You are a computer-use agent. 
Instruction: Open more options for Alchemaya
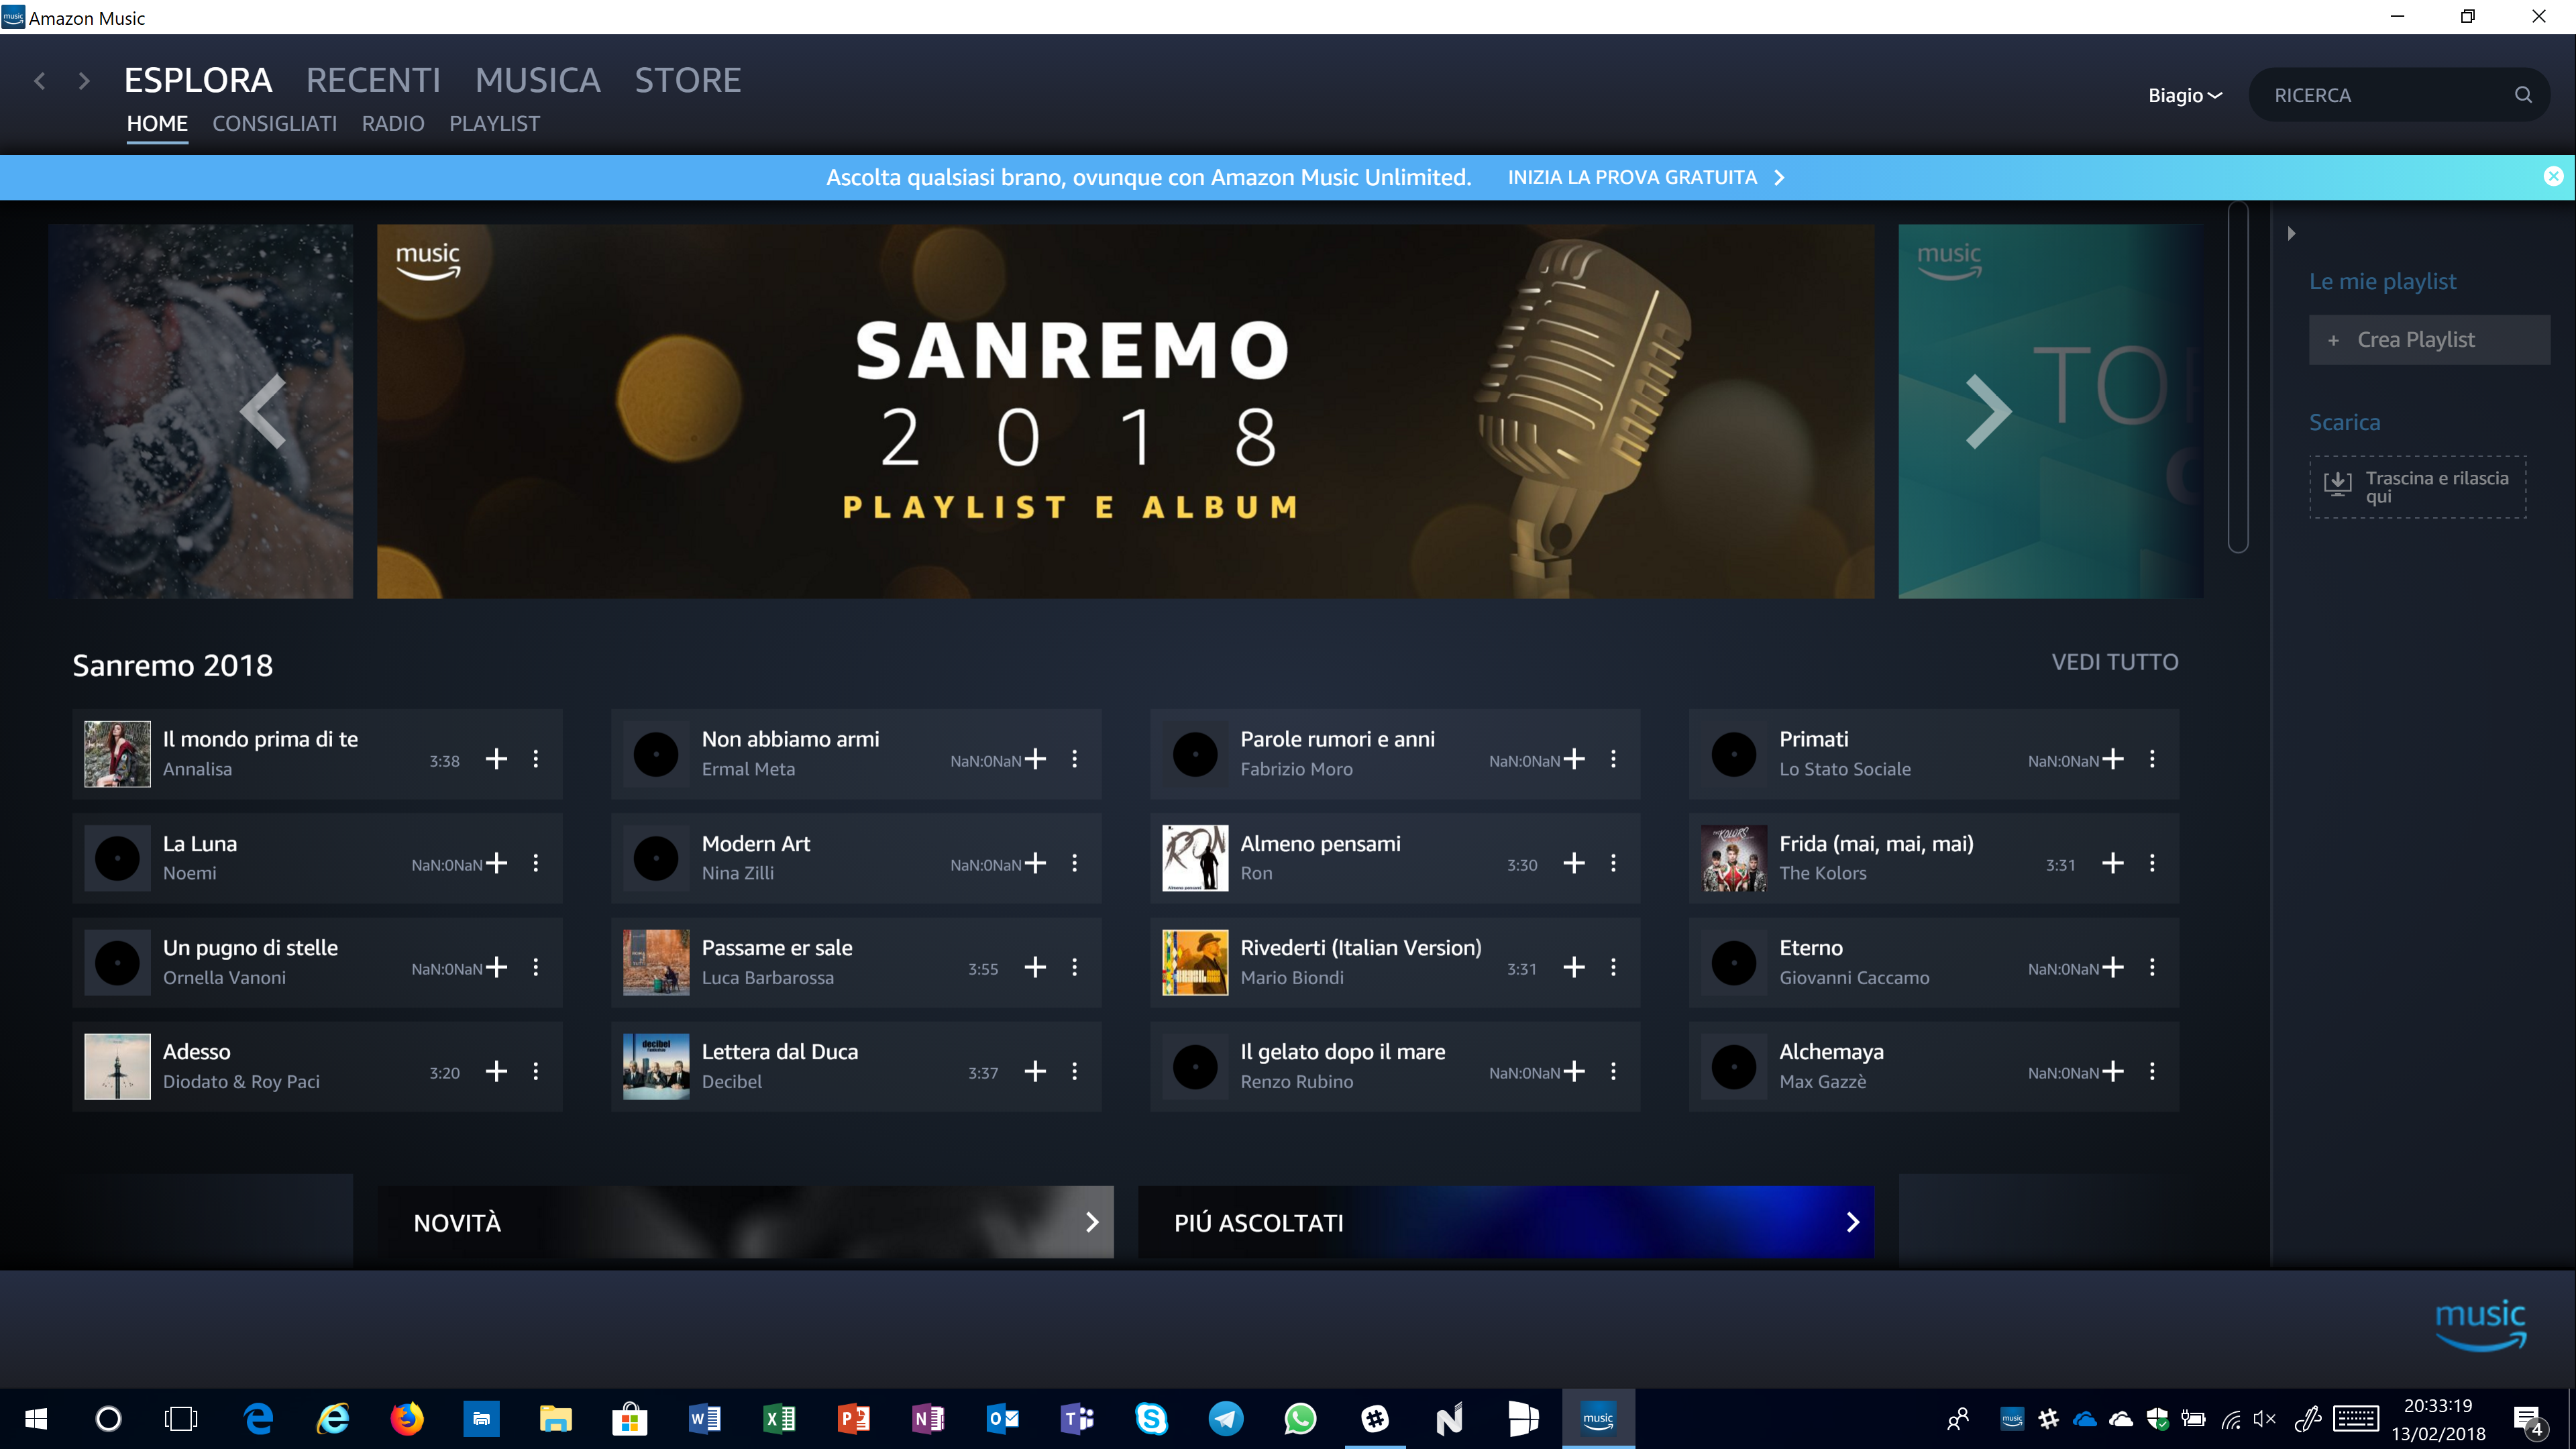[2152, 1071]
